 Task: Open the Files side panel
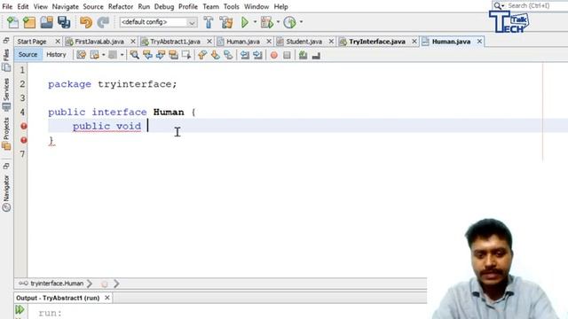coord(6,60)
